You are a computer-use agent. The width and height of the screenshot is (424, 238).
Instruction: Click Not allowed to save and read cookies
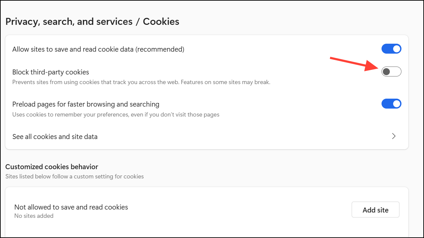(x=71, y=207)
